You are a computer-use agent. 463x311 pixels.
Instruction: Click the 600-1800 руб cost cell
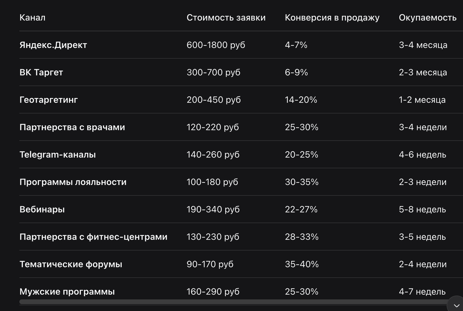click(x=215, y=45)
